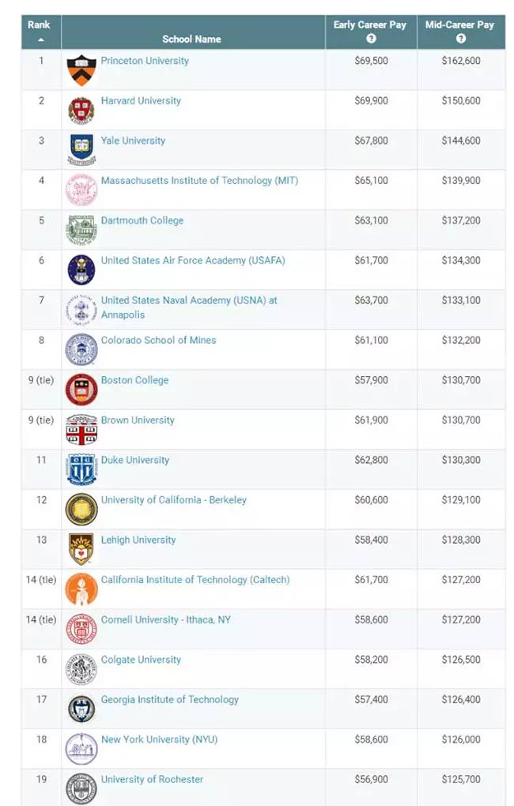Image resolution: width=514 pixels, height=806 pixels.
Task: Click the Yale University shield logo
Action: (81, 150)
